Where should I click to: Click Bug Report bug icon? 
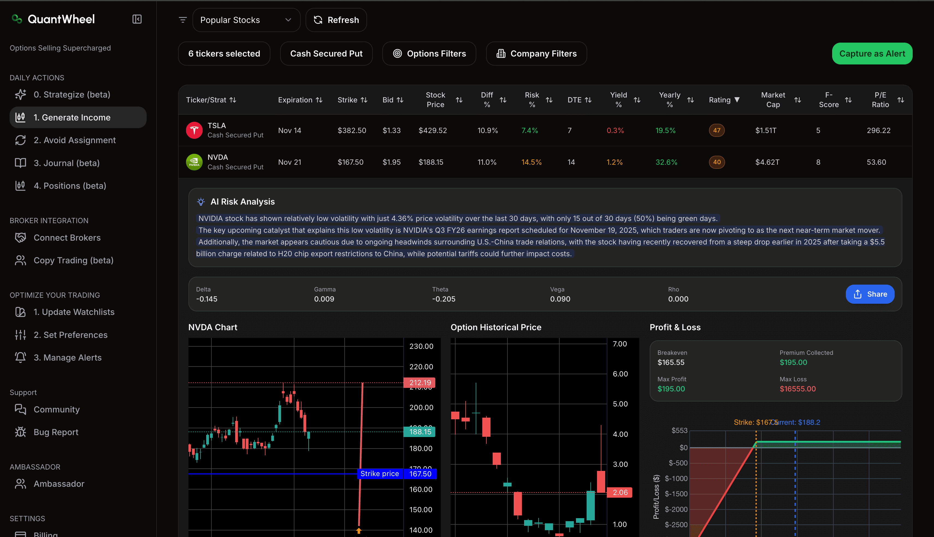20,432
